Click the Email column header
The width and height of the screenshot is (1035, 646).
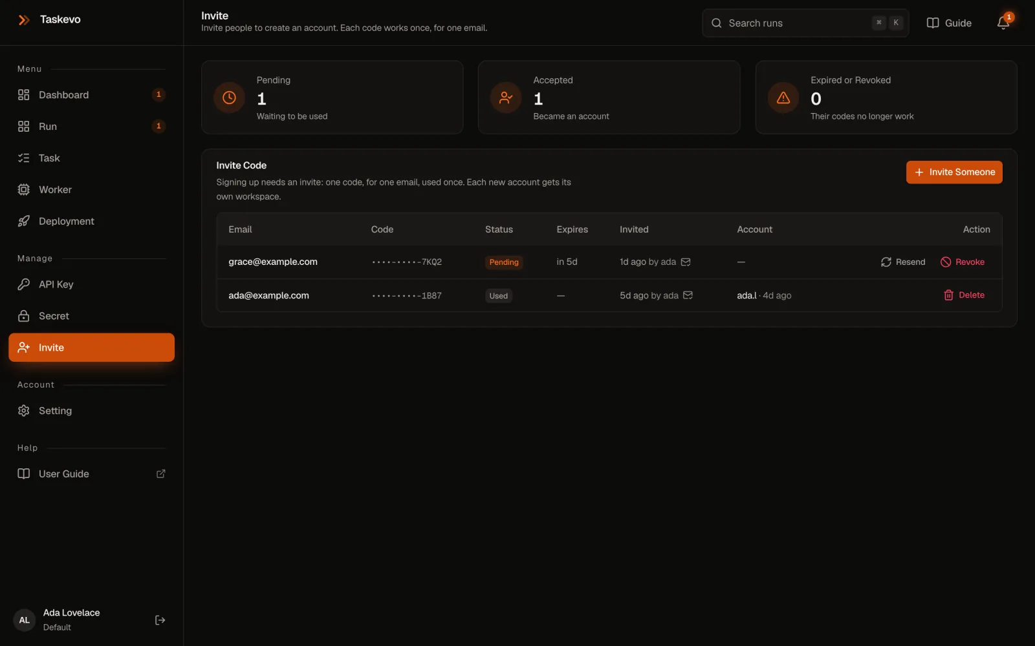(x=240, y=229)
